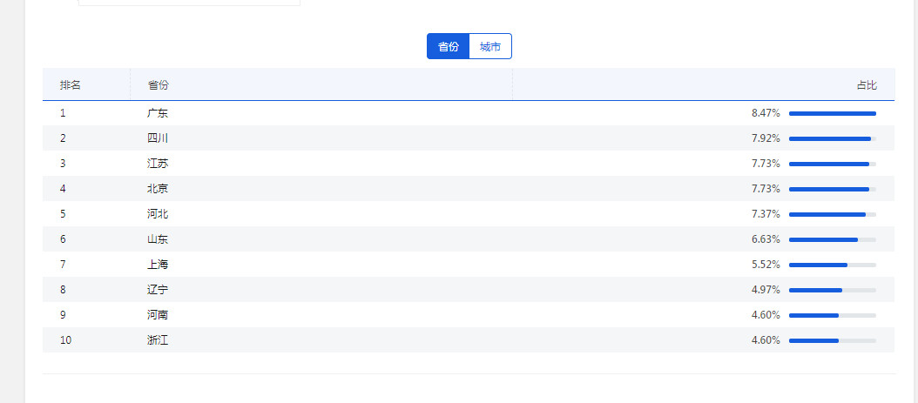Select the 四川 province name
Screen dimensions: 918x403
click(x=158, y=138)
